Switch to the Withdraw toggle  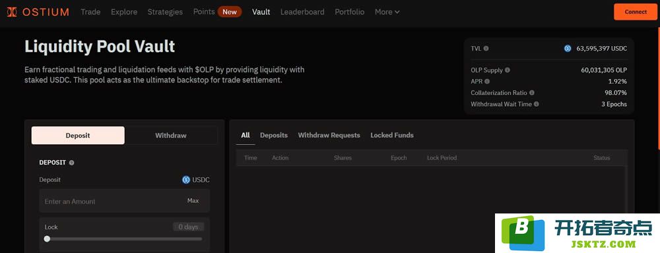tap(170, 135)
